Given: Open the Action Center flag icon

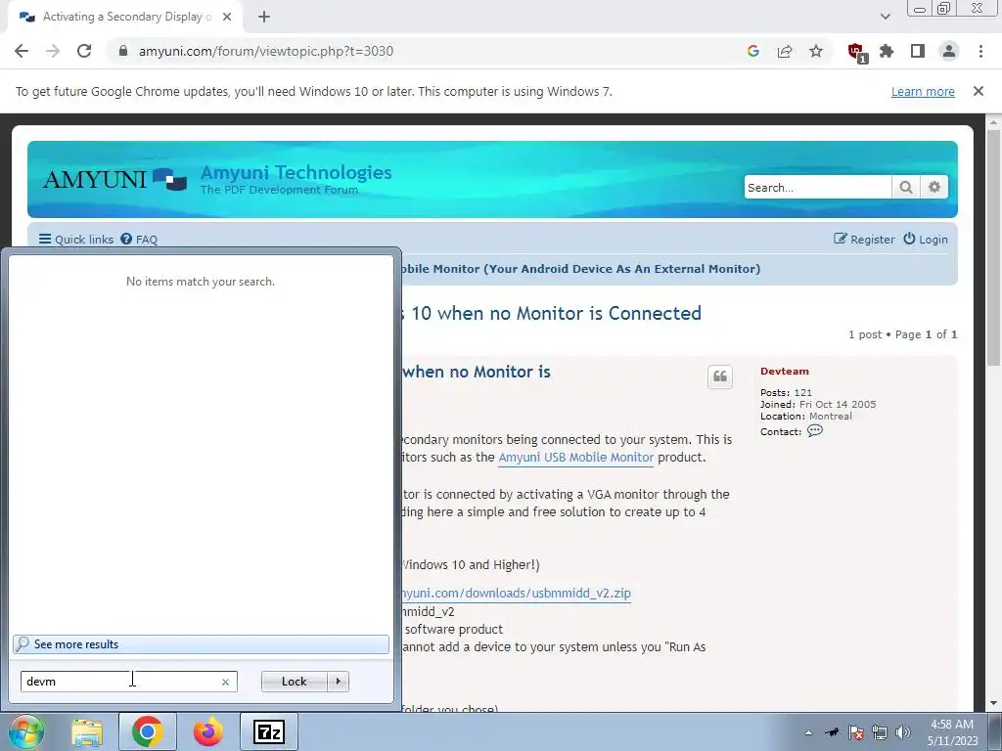Looking at the screenshot, I should [855, 732].
